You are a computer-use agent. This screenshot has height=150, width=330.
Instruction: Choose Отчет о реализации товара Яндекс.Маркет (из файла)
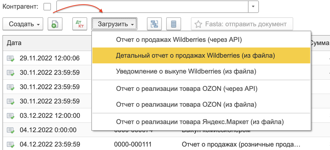coord(201,122)
